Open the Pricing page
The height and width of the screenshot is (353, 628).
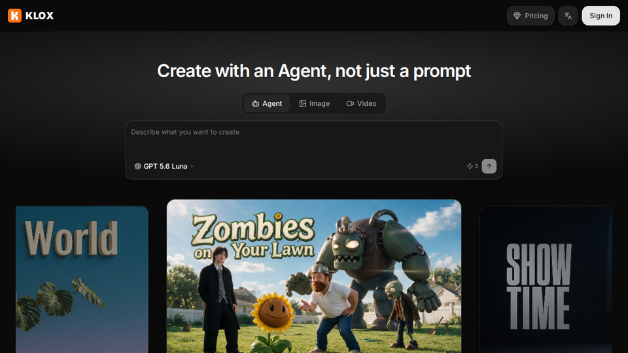point(531,16)
